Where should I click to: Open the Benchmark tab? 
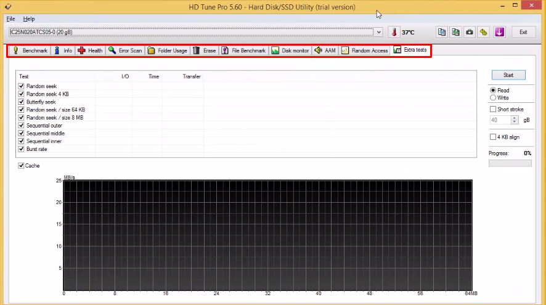[x=30, y=51]
